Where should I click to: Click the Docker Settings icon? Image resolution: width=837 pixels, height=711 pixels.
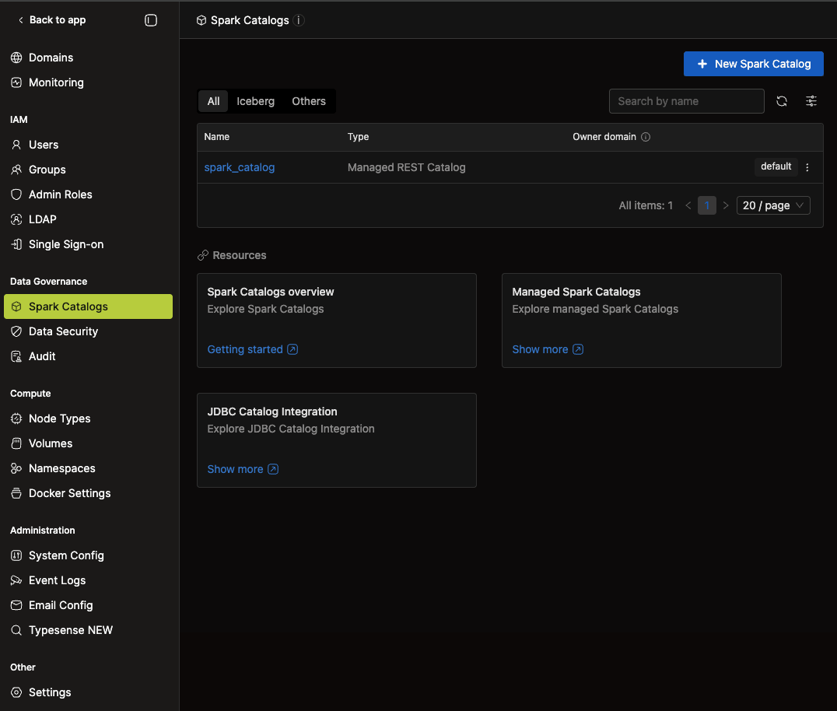click(x=16, y=493)
